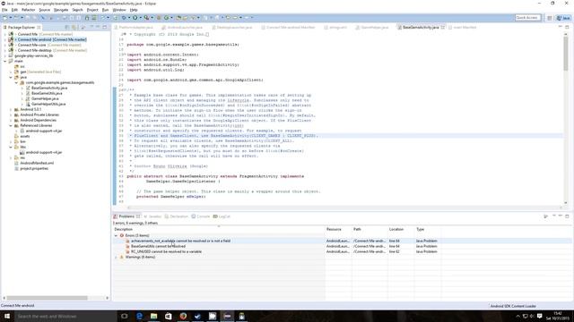This screenshot has width=574, height=322.
Task: Open BaseGameUtils.java in Package Explorer
Action: tap(47, 93)
